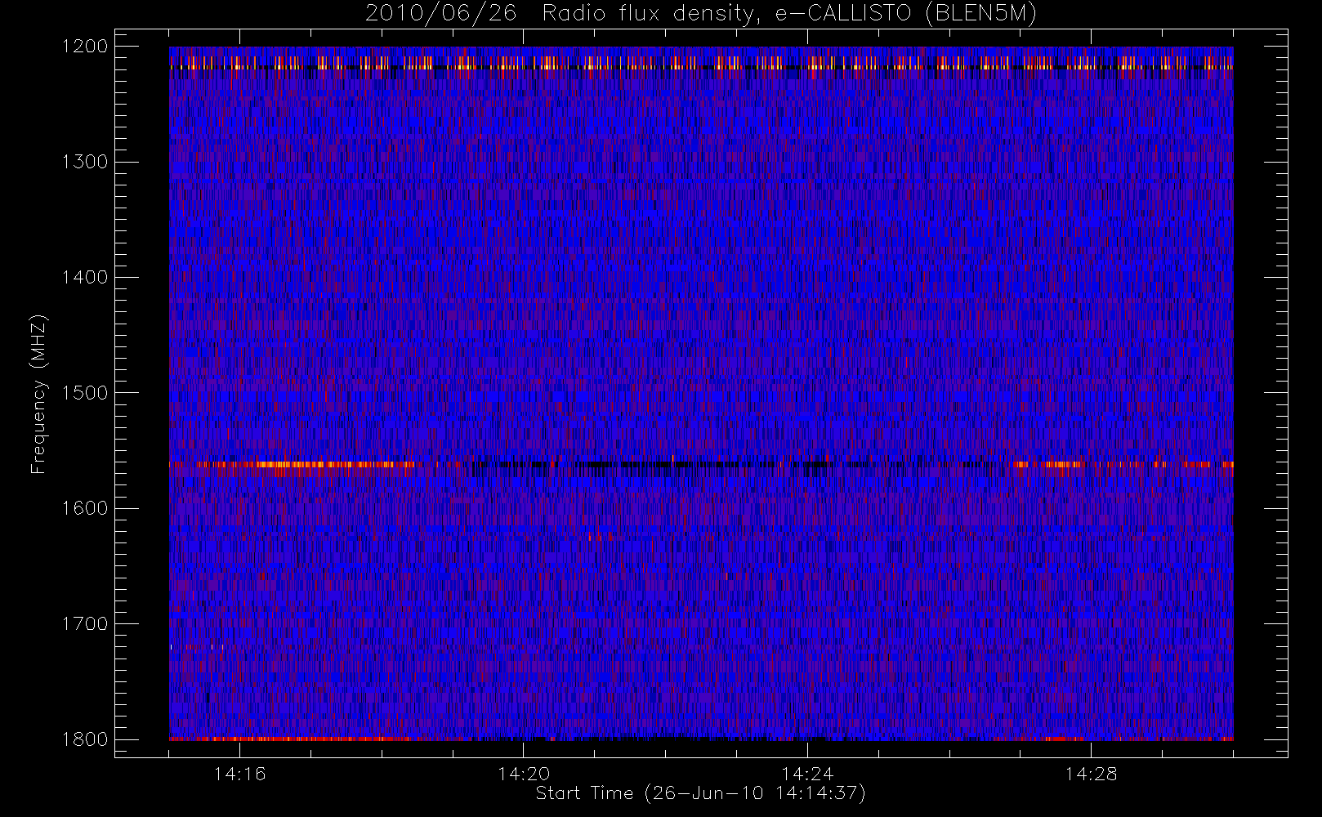Click the plot title "Radio flux density, e-CALLISTO (BLEN5M)"

[x=789, y=14]
